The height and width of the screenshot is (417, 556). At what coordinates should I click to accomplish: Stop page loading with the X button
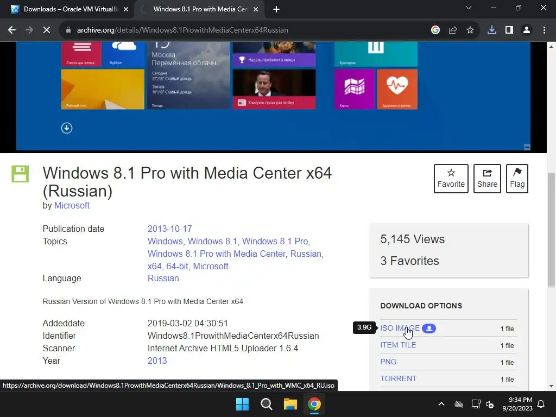pos(47,30)
